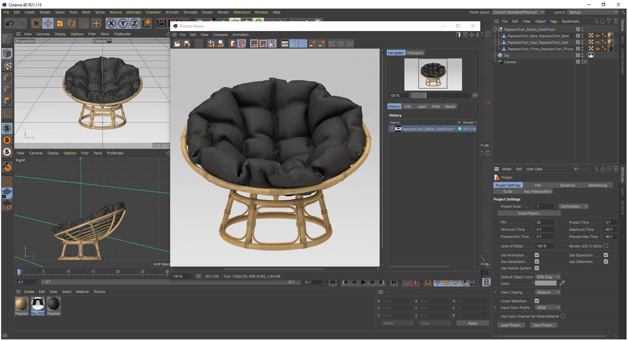
Task: Toggle Y axis lock
Action: [123, 23]
